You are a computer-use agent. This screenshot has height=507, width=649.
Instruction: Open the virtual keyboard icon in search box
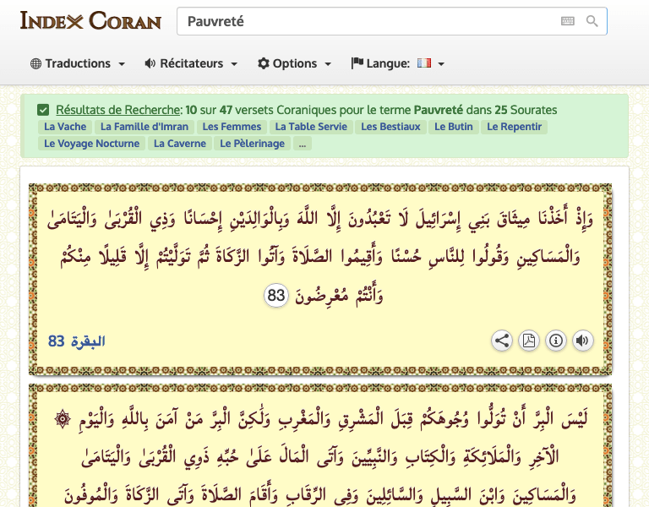(x=568, y=21)
